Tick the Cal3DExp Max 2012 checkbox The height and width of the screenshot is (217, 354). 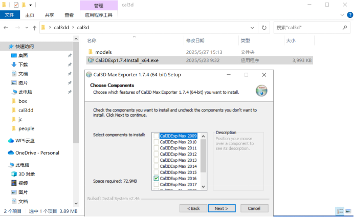point(156,154)
